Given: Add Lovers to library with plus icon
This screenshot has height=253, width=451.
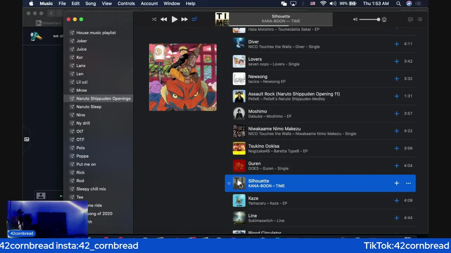Looking at the screenshot, I should coord(396,61).
